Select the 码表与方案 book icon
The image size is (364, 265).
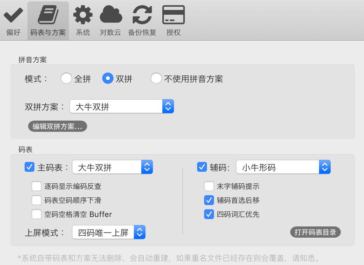[48, 21]
